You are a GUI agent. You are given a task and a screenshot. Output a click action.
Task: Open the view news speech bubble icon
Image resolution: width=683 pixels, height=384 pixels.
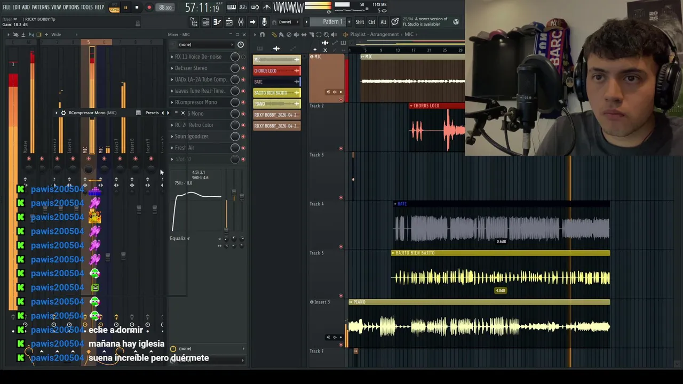[395, 22]
